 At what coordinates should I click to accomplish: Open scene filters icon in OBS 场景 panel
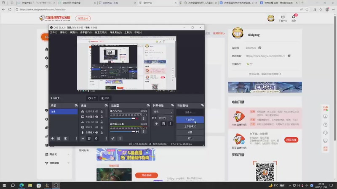click(66, 139)
